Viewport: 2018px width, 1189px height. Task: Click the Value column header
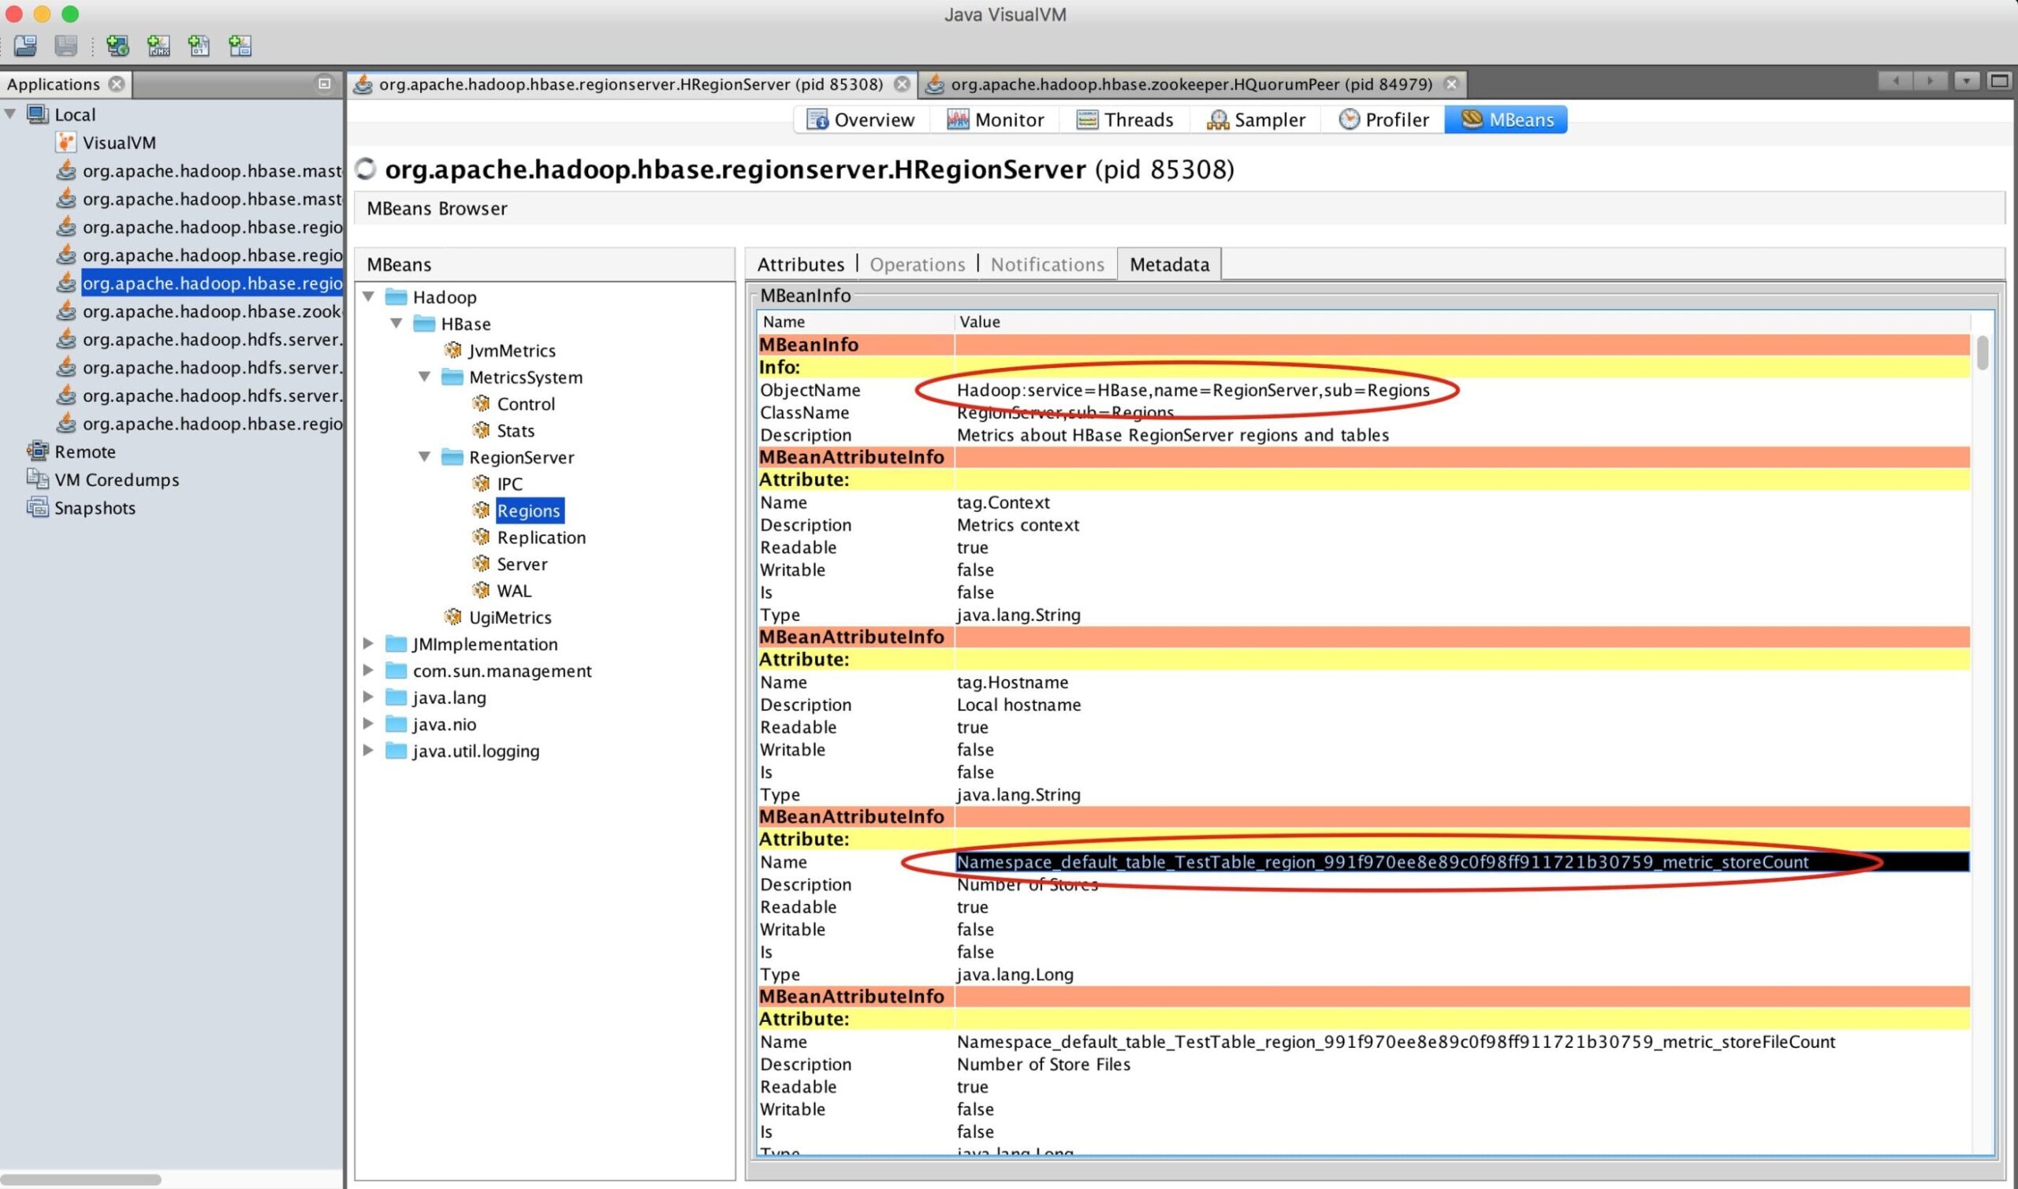coord(1461,321)
